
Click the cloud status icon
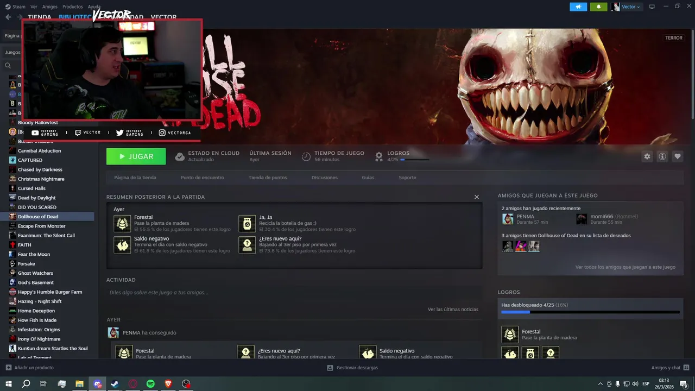(180, 156)
